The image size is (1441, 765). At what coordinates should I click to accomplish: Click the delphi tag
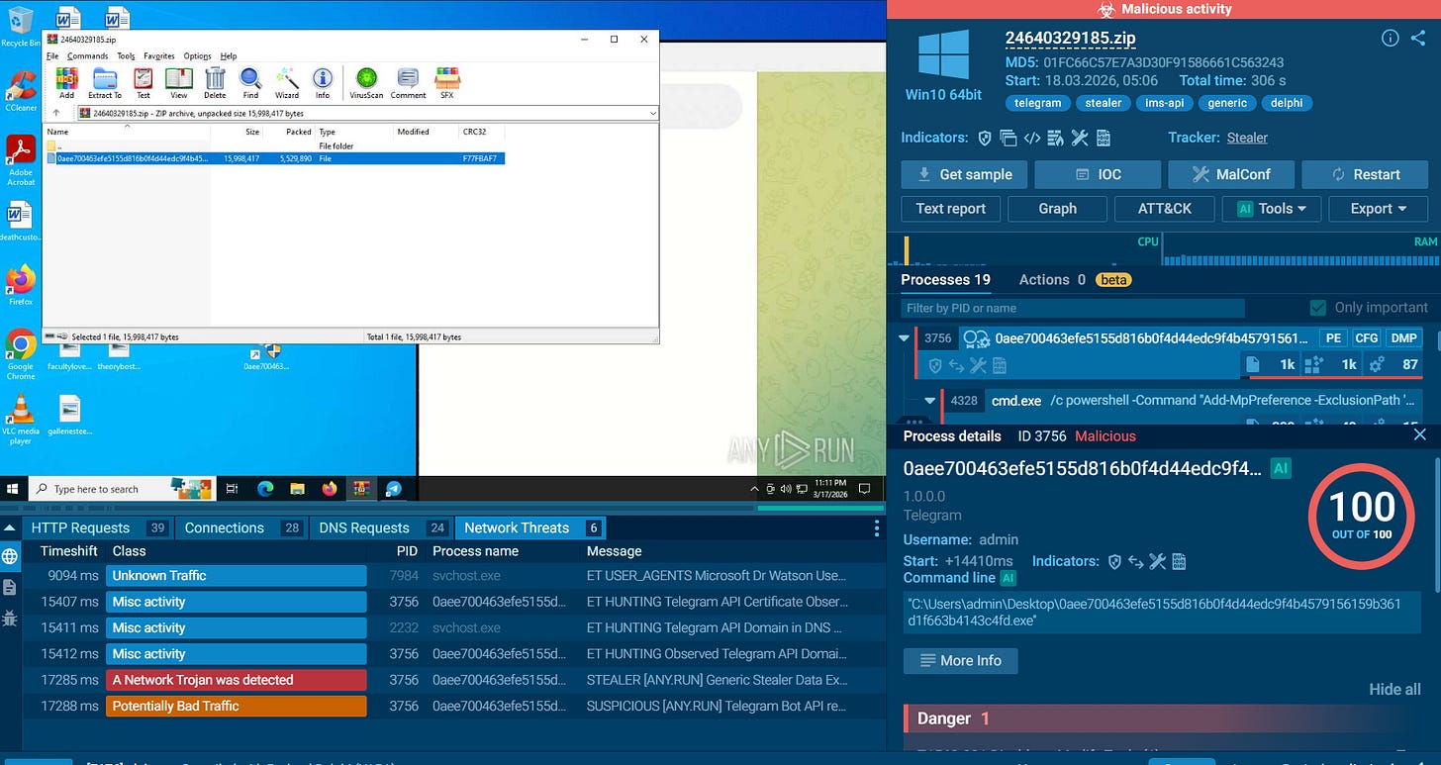tap(1287, 103)
